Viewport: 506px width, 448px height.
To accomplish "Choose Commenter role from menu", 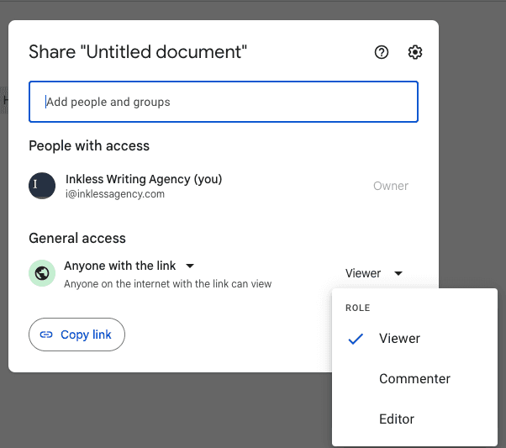I will coord(414,378).
